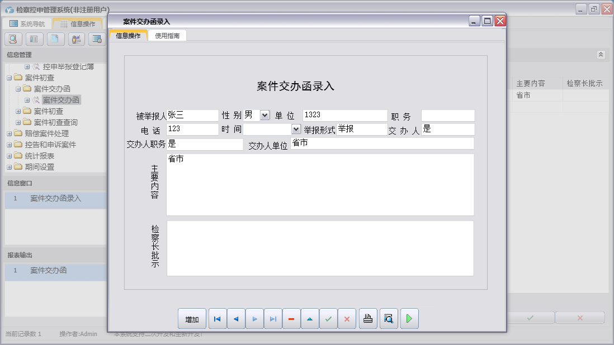Screen dimensions: 614x345
Task: Jump to first record with the navigation icon
Action: click(x=218, y=318)
